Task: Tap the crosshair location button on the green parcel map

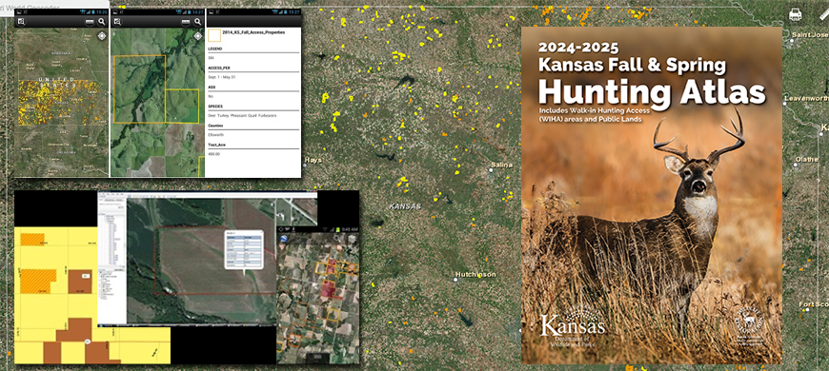Action: (198, 36)
